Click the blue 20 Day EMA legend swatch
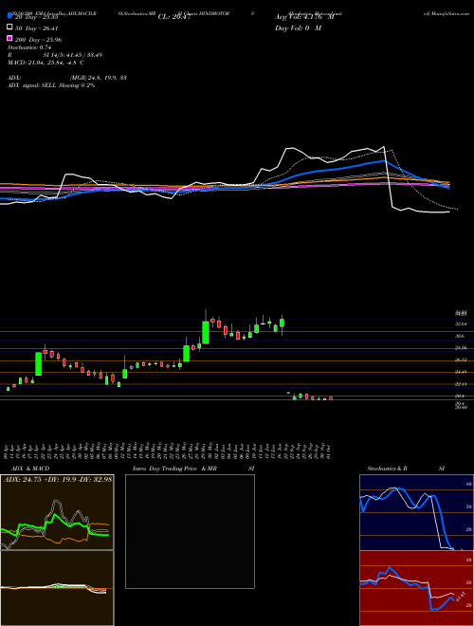 9,16
